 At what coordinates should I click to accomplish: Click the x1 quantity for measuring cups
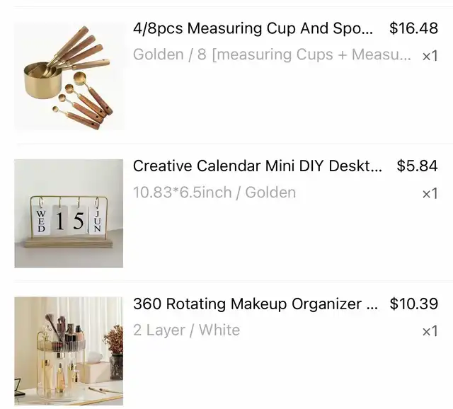click(x=430, y=56)
